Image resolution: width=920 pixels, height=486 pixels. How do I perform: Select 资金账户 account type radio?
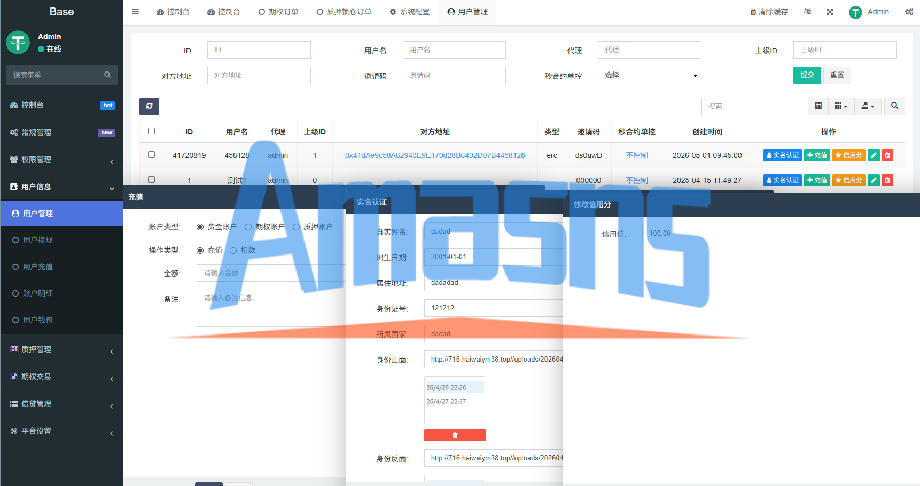(x=200, y=227)
